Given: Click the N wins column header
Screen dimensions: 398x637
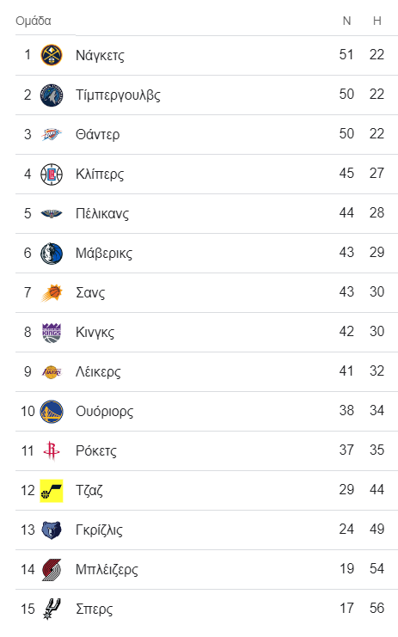Looking at the screenshot, I should [346, 21].
